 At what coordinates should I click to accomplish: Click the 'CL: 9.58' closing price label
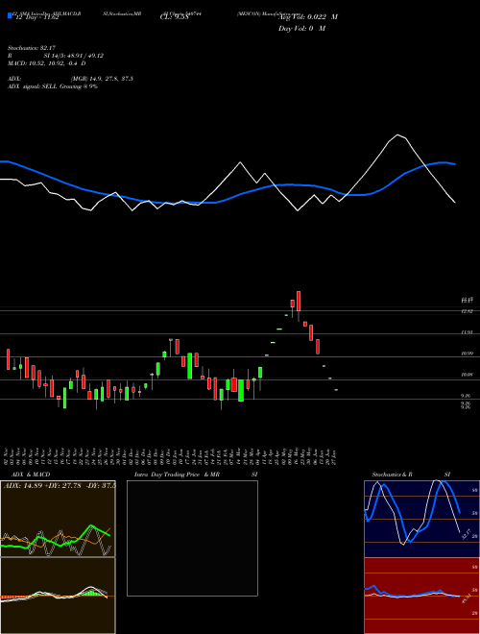point(175,17)
